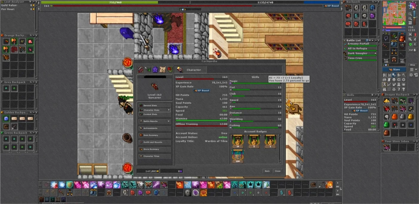The height and width of the screenshot is (204, 419).
Task: Open Outfit and Mounts section
Action: point(155,142)
